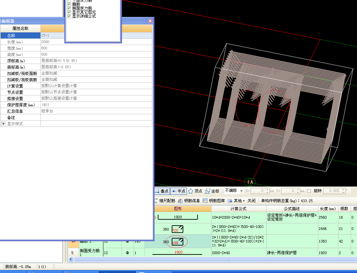Click the 备注 value cell
This screenshot has width=357, height=273.
point(96,117)
